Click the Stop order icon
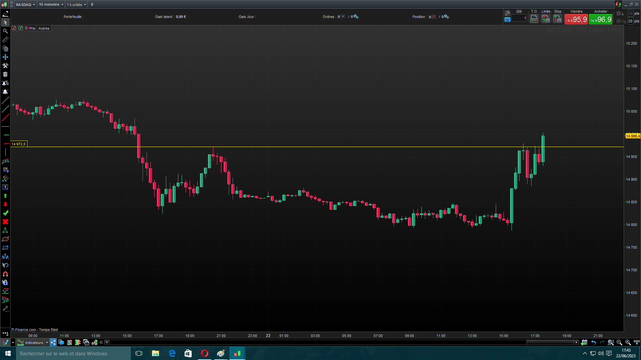Viewport: 641px width, 360px height. 558,19
